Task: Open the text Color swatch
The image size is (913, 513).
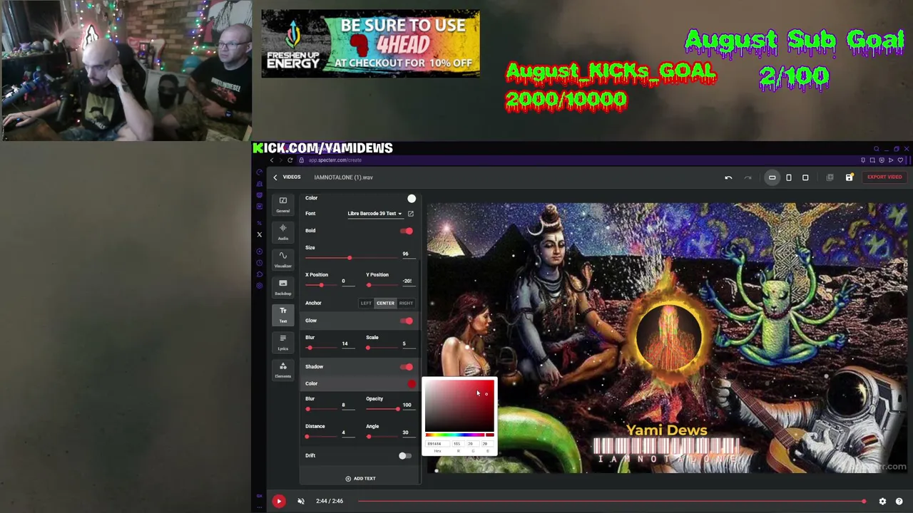Action: [x=412, y=198]
